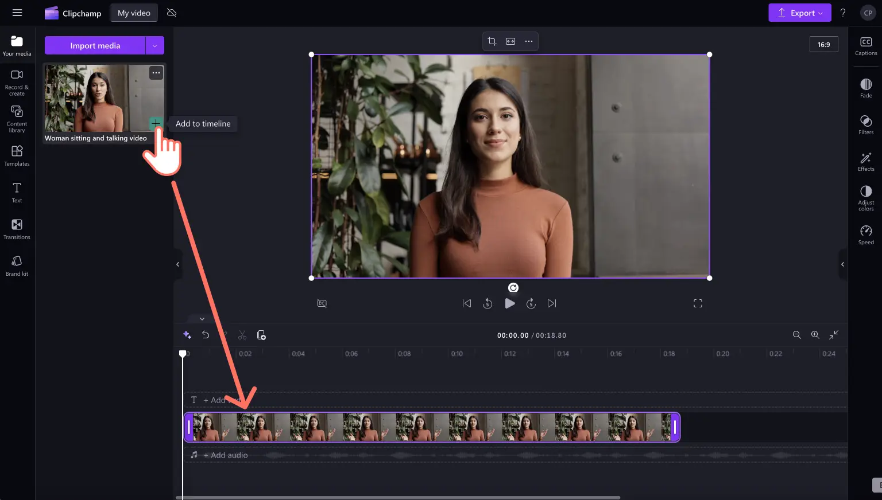Screen dimensions: 882x500
Task: Toggle captions off icon below the preview
Action: tap(322, 303)
